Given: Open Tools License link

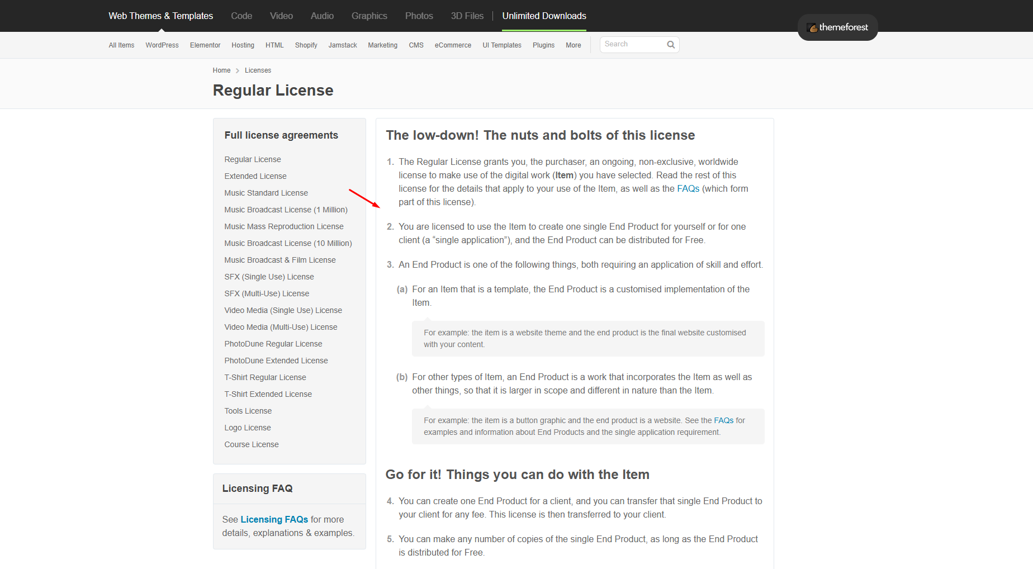Looking at the screenshot, I should point(248,411).
